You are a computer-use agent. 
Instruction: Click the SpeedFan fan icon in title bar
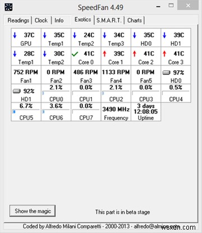(x=8, y=7)
